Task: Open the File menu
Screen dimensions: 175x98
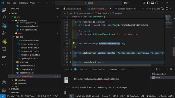Action: coord(8,3)
